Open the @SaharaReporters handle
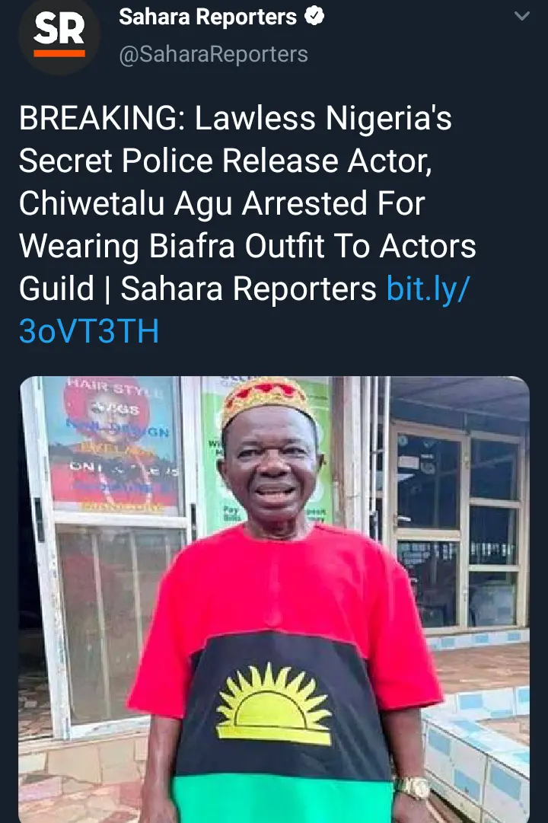 (x=213, y=54)
